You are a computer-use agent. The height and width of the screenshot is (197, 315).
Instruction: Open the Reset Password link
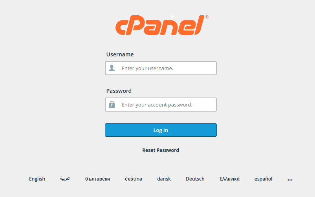tap(161, 150)
